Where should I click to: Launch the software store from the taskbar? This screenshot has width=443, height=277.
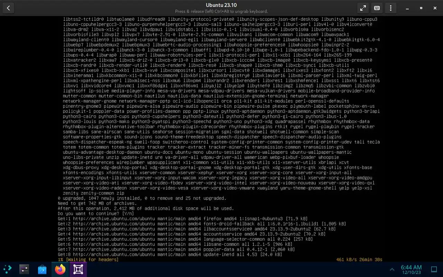(42, 269)
